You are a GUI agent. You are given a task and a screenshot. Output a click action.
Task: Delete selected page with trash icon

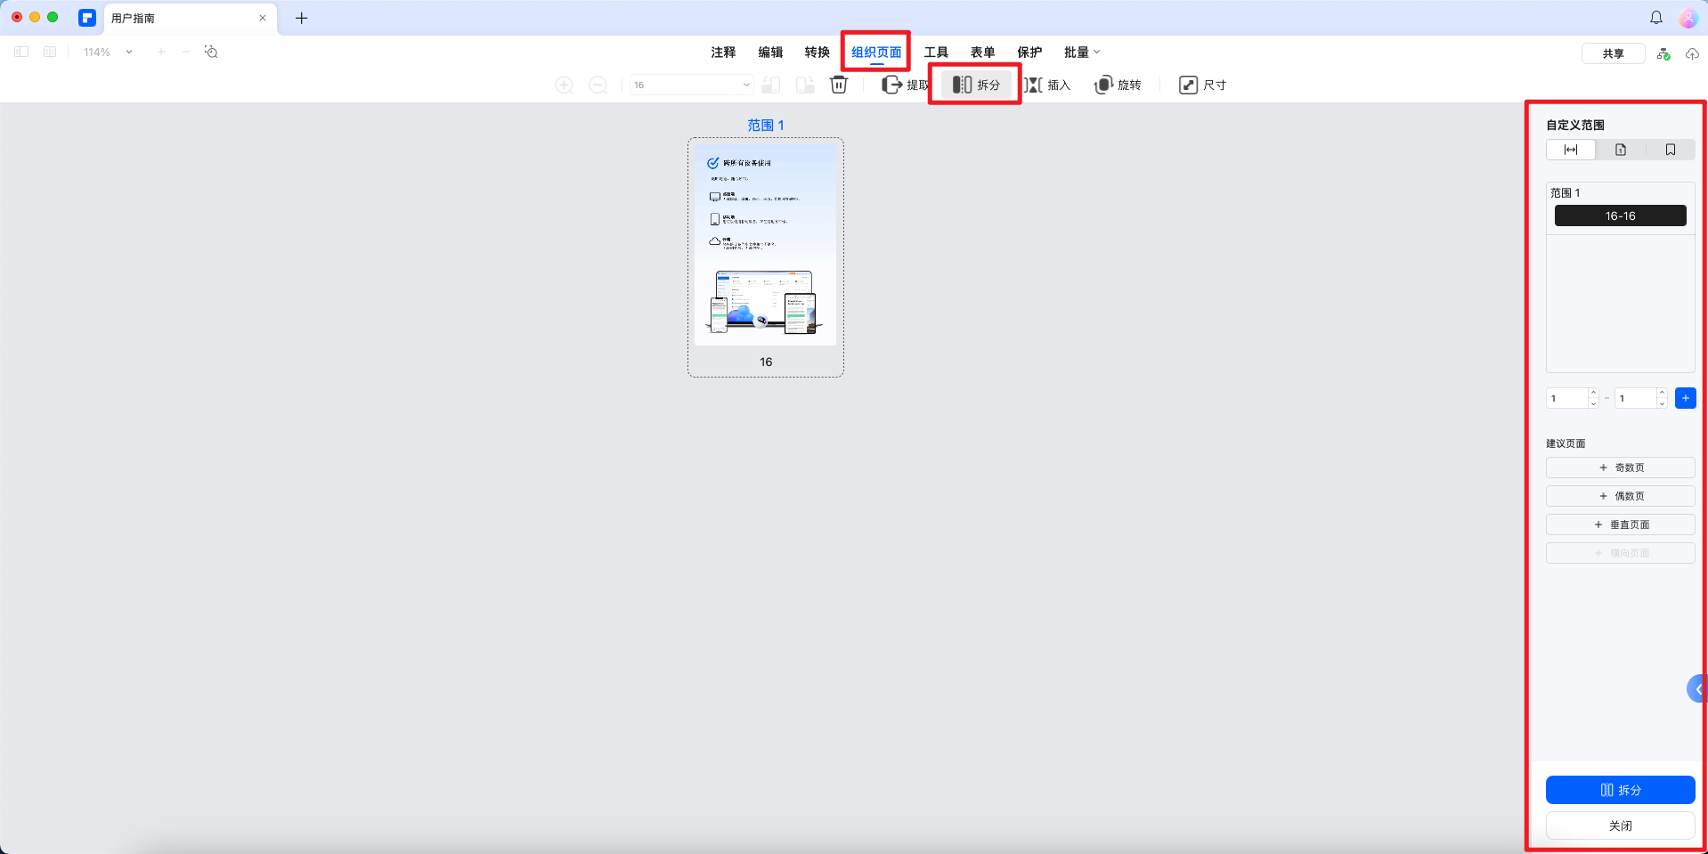(838, 85)
